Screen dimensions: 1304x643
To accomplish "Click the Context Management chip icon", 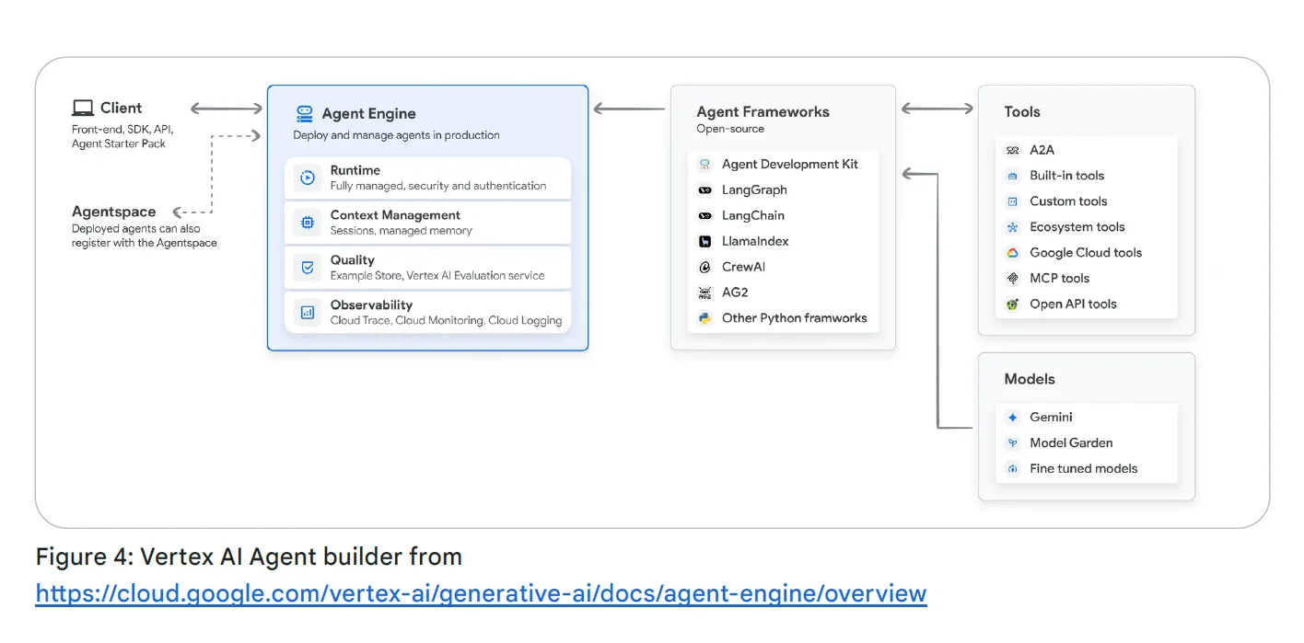I will point(308,223).
